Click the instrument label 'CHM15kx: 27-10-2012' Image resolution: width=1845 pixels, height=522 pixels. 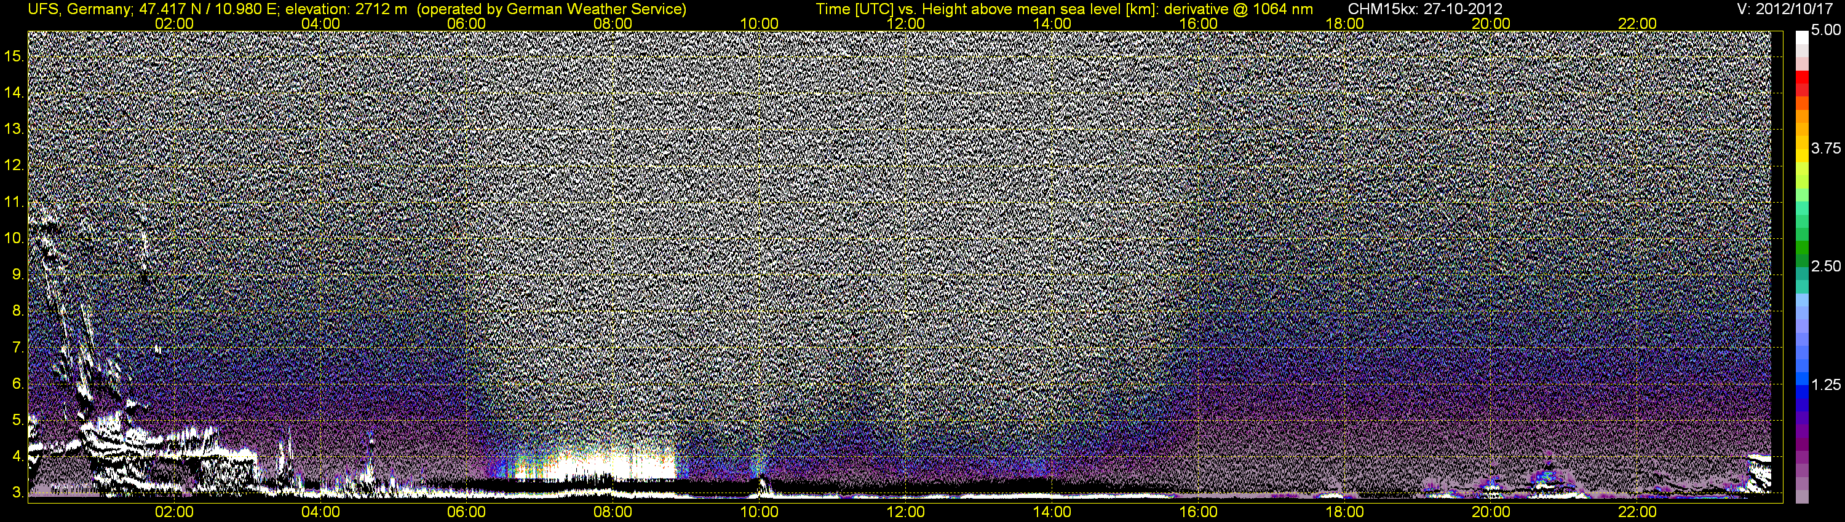[1424, 9]
